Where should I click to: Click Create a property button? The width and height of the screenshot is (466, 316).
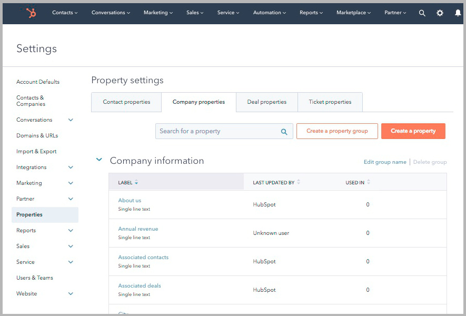pos(413,131)
